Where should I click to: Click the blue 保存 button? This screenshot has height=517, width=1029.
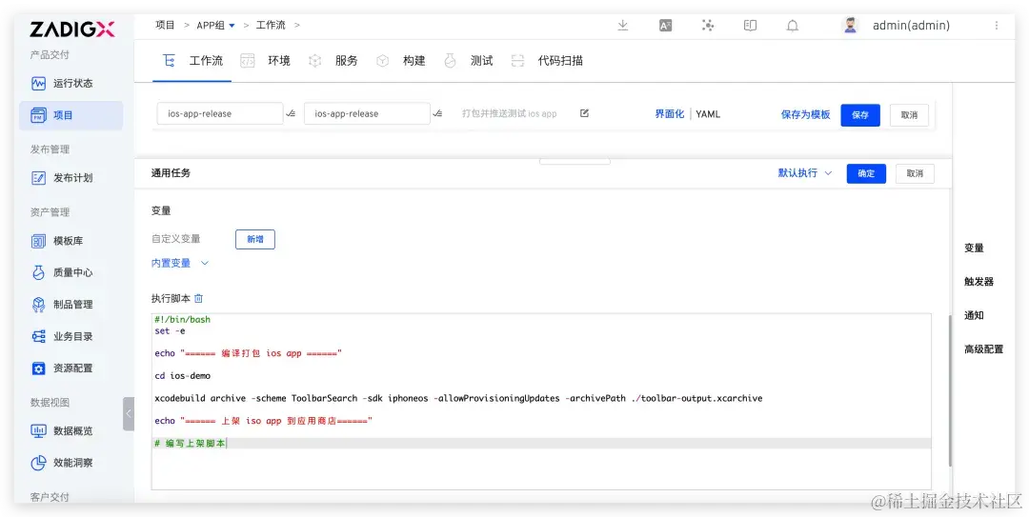coord(860,115)
